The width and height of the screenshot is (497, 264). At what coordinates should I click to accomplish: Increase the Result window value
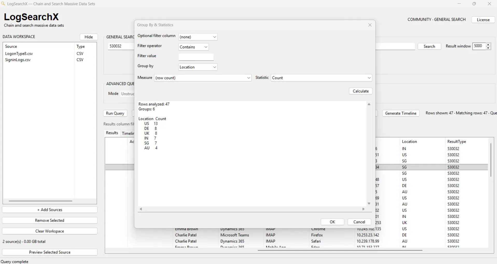point(488,45)
